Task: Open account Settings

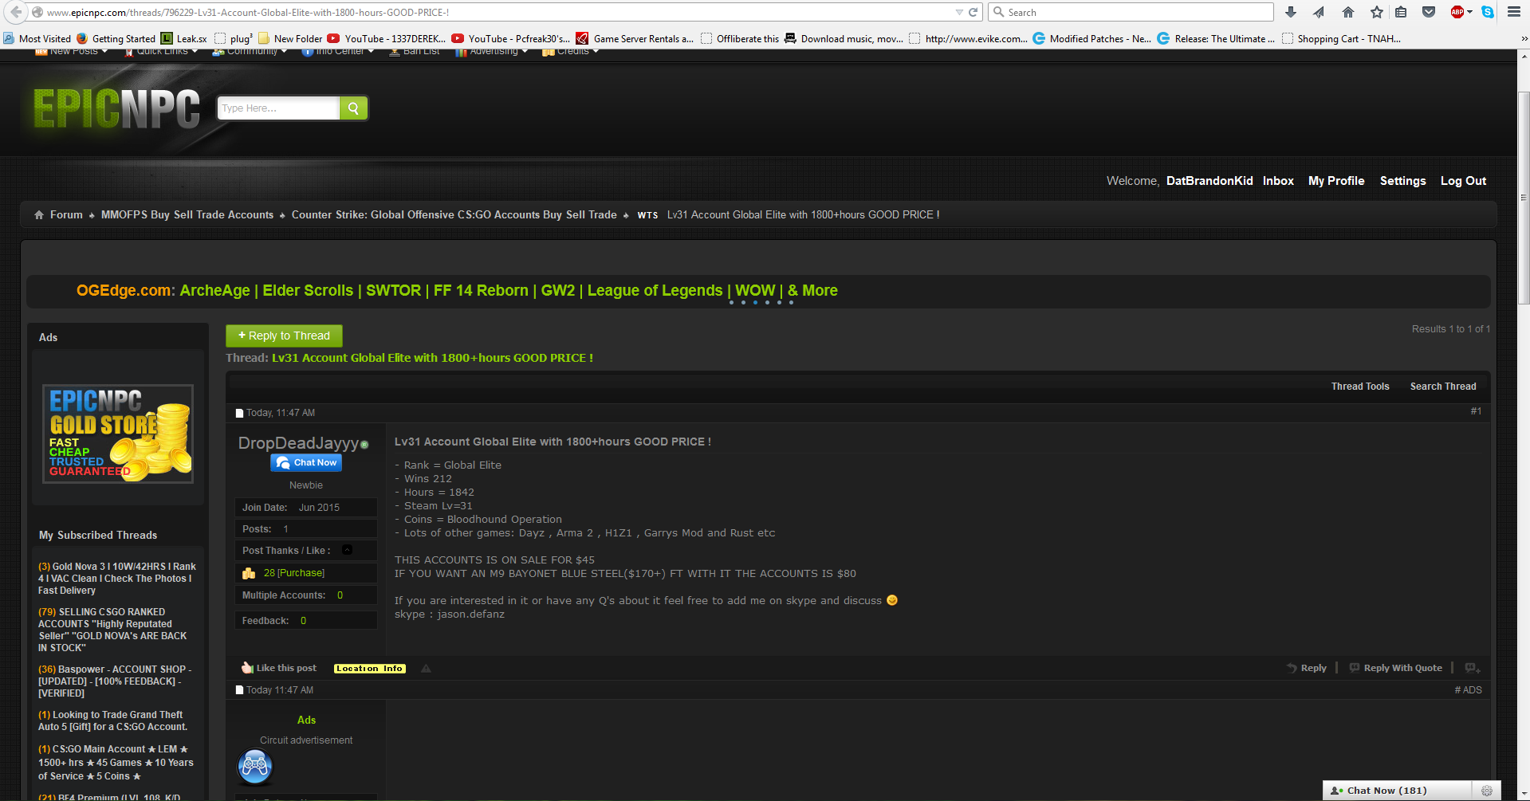Action: click(1402, 181)
